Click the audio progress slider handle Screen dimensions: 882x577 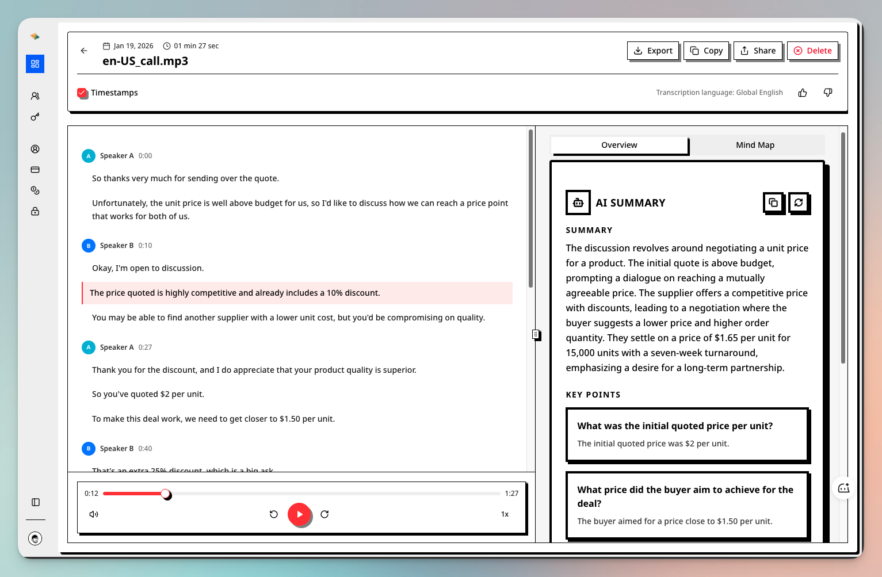[166, 494]
